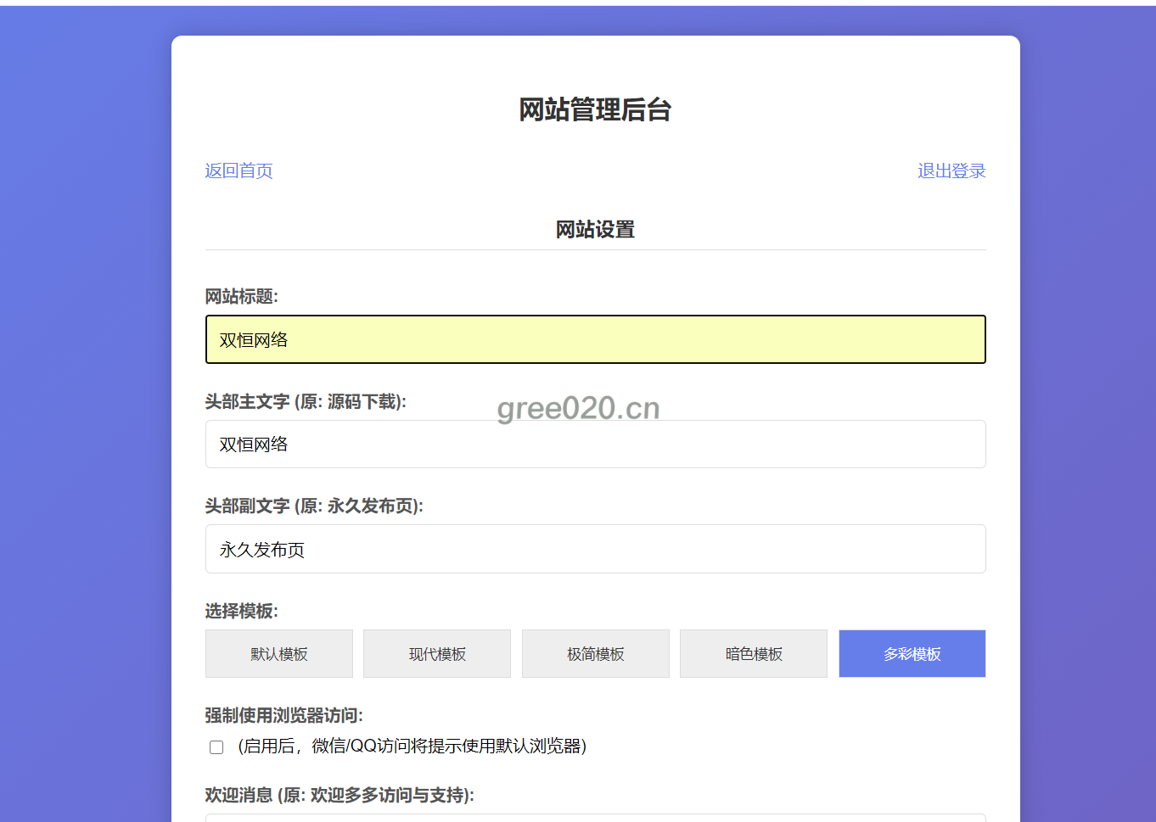Choose the 现代模板 template option
This screenshot has width=1156, height=822.
coord(437,654)
